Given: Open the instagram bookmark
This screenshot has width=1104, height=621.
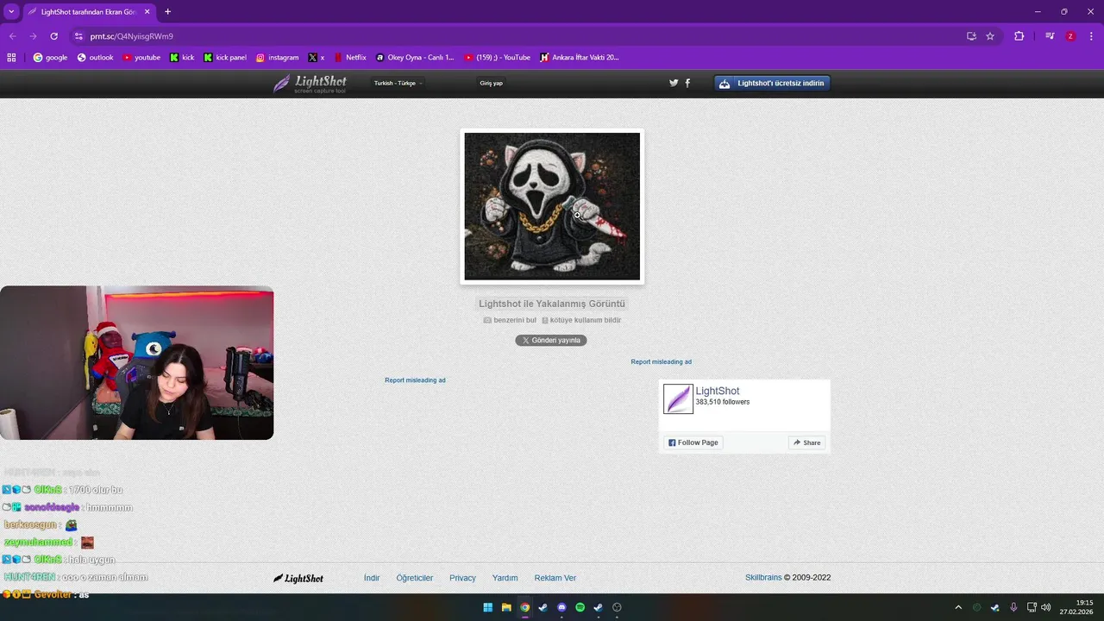Looking at the screenshot, I should [277, 58].
